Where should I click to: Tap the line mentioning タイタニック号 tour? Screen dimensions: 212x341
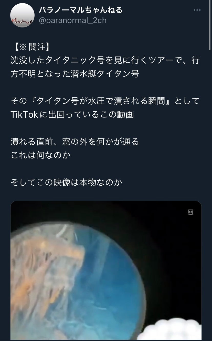coord(105,61)
